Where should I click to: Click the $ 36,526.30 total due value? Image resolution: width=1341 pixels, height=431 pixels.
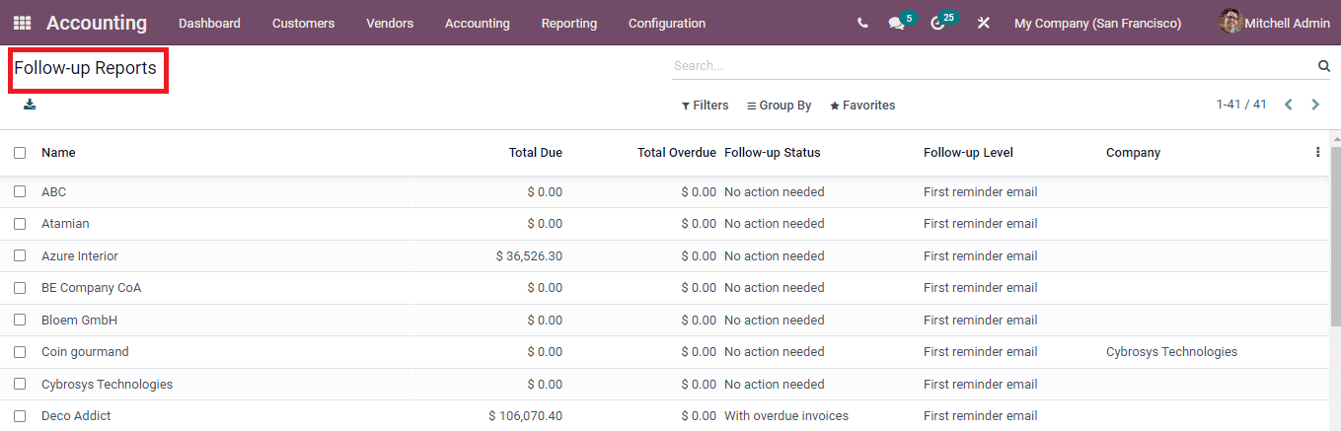pyautogui.click(x=529, y=256)
